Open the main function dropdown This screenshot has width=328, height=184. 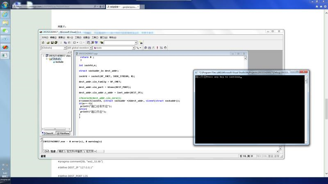point(133,48)
